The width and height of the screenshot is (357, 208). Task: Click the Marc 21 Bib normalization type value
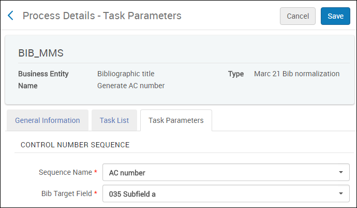point(296,74)
